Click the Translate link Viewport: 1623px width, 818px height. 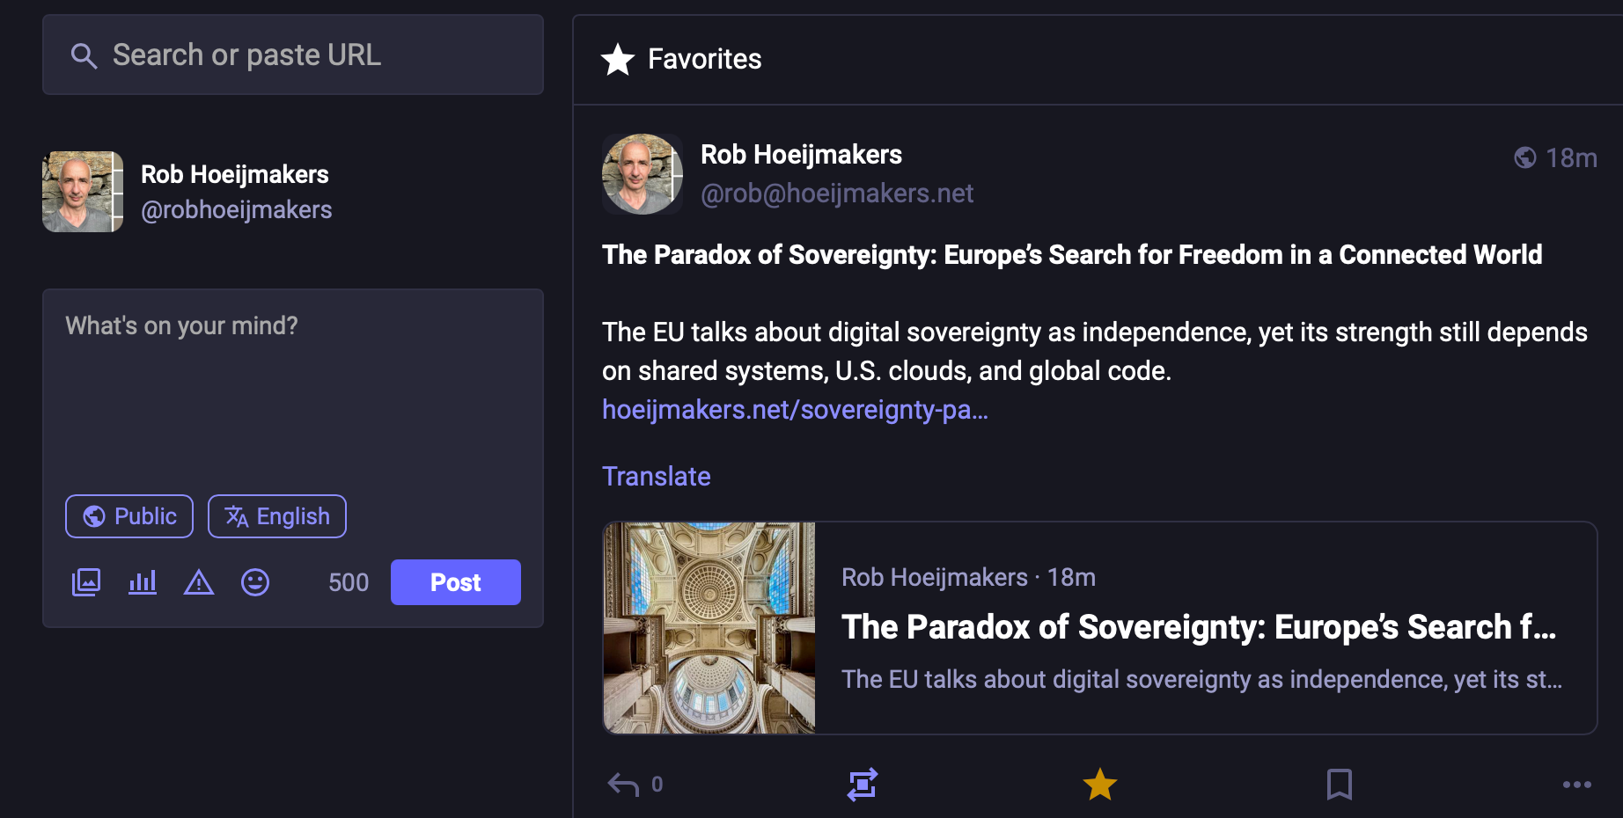click(656, 476)
